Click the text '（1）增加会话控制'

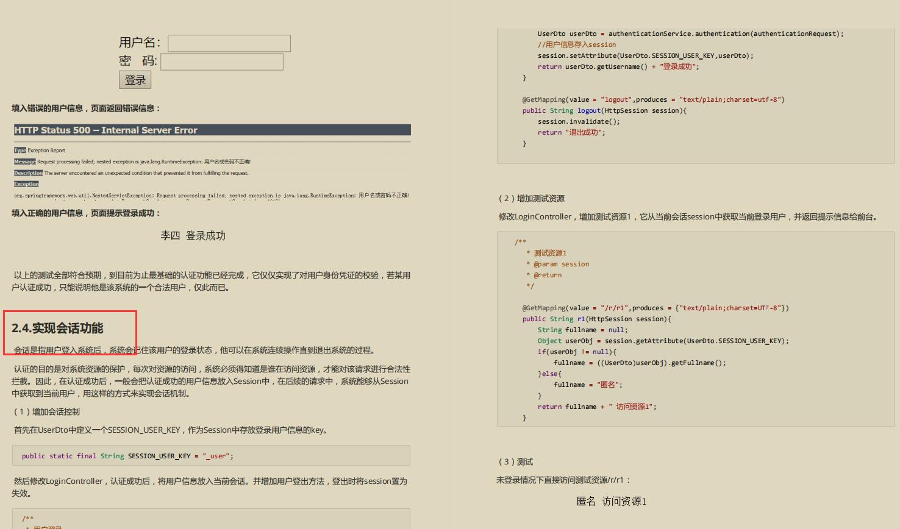(46, 412)
